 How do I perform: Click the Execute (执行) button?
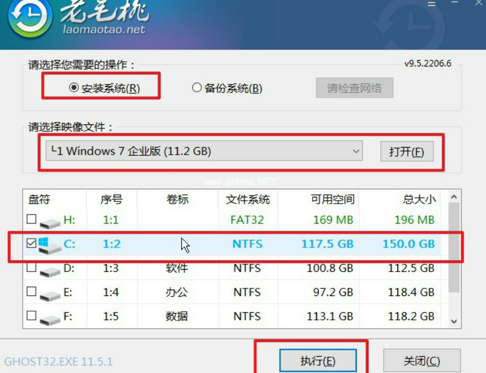pyautogui.click(x=317, y=361)
